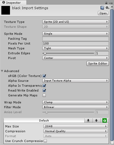Open the Max Size dropdown
The width and height of the screenshot is (114, 145).
click(75, 126)
